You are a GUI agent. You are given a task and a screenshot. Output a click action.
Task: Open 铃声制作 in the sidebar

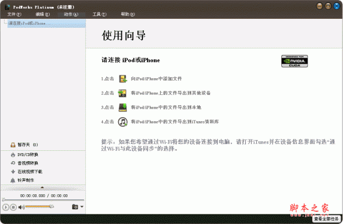(26, 180)
